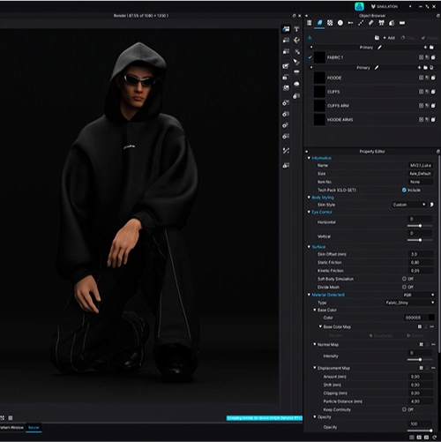Enable the Keep Continuity option
This screenshot has height=442, width=441.
(404, 409)
